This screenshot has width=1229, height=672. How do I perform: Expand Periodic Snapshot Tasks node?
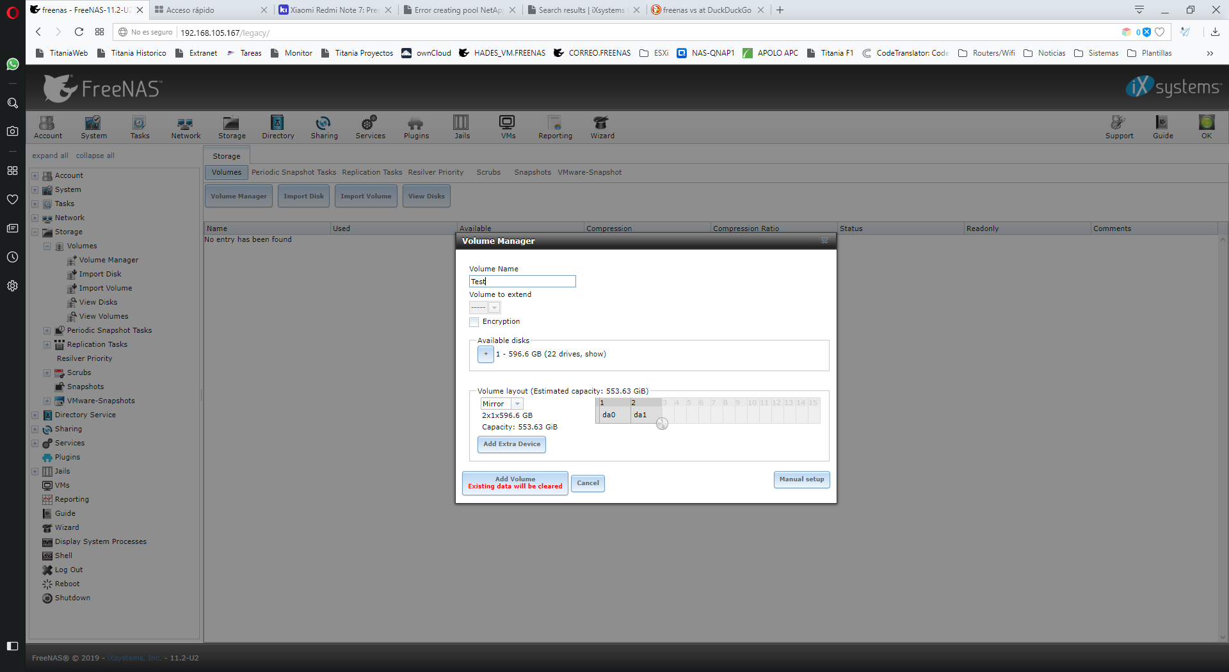coord(47,330)
